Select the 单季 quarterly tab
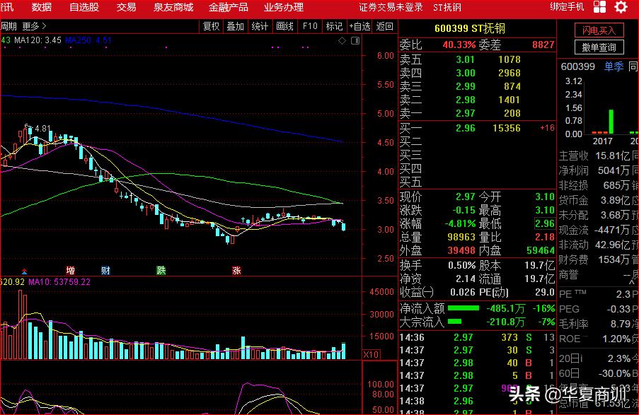The image size is (639, 415). [614, 66]
